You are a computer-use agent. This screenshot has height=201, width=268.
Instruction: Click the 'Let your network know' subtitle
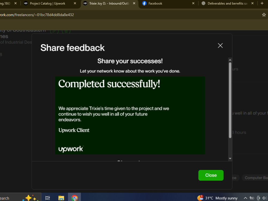coord(130,71)
